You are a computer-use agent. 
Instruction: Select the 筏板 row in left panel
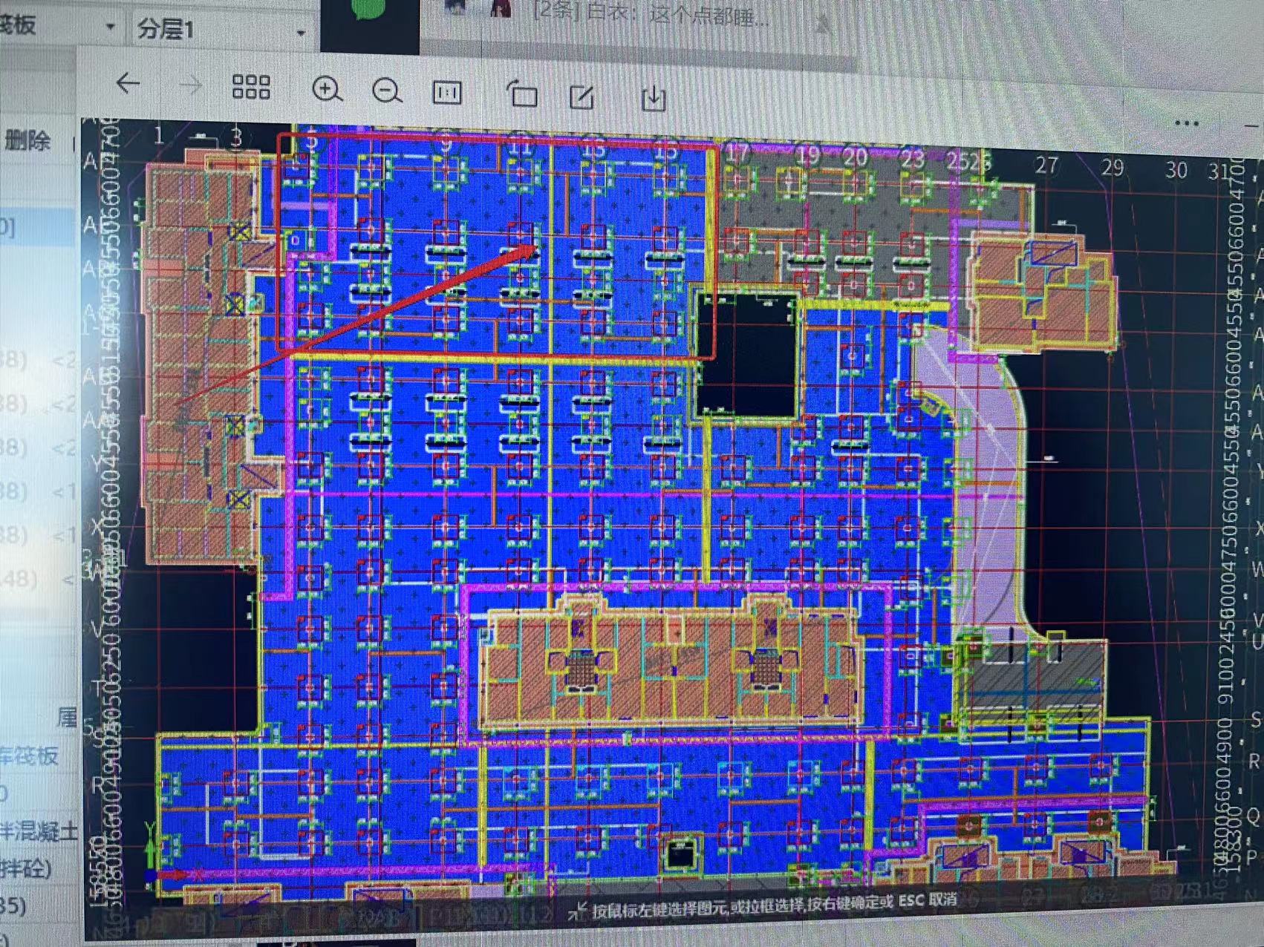pyautogui.click(x=30, y=756)
